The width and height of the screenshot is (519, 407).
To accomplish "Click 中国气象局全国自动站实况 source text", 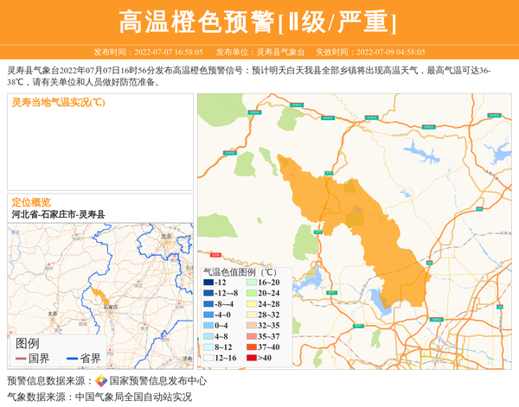I will click(x=133, y=397).
